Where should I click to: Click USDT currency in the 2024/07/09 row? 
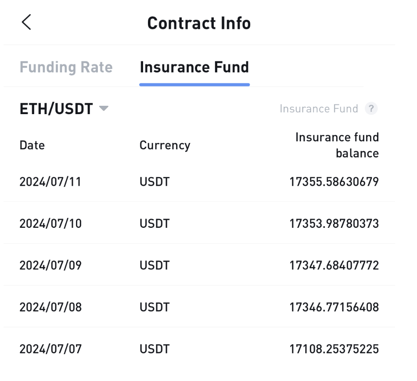click(x=155, y=266)
